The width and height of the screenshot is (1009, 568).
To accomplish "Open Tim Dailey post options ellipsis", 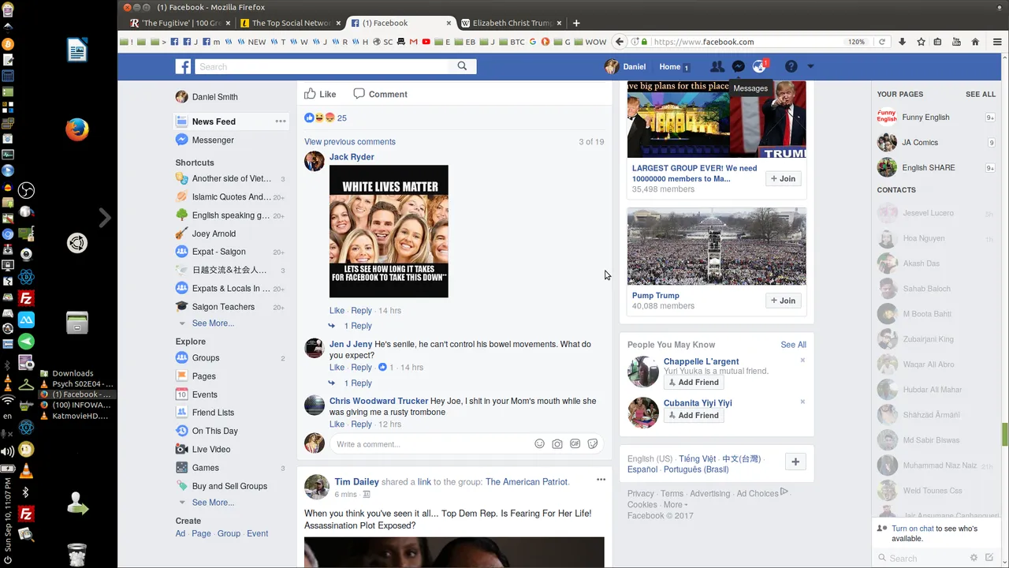I will click(x=601, y=480).
